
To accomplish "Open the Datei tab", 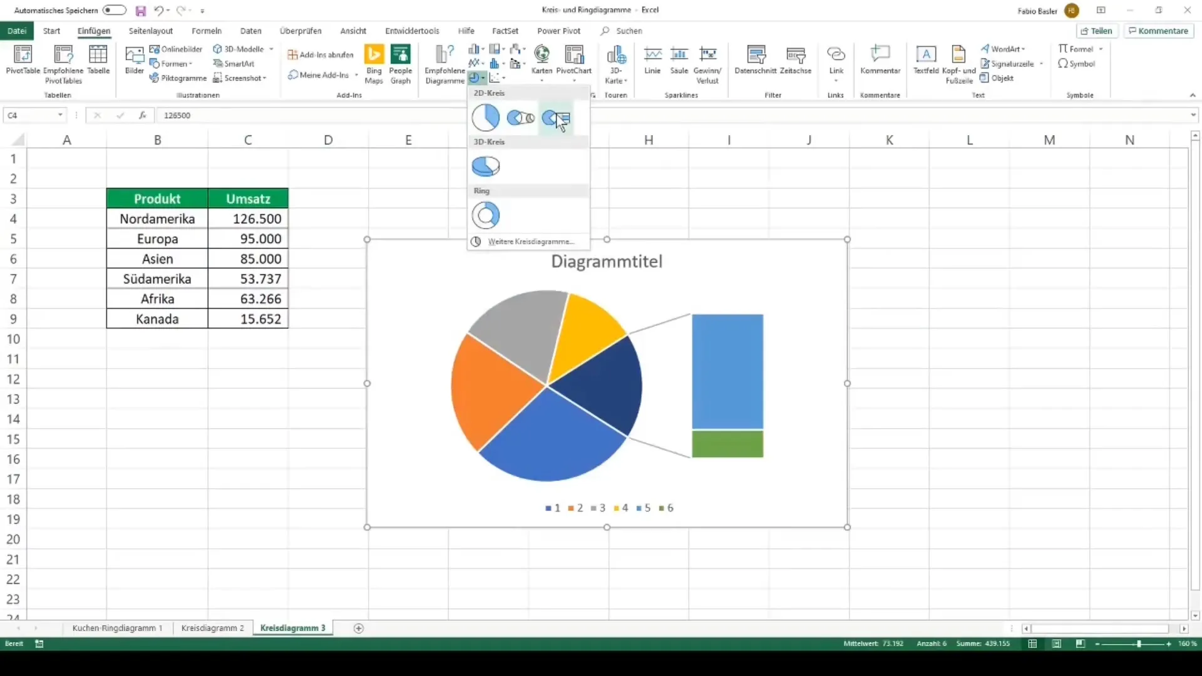I will pos(17,31).
